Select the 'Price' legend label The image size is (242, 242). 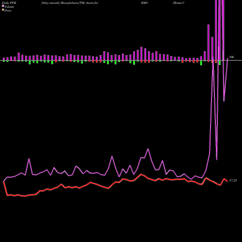pos(8,11)
